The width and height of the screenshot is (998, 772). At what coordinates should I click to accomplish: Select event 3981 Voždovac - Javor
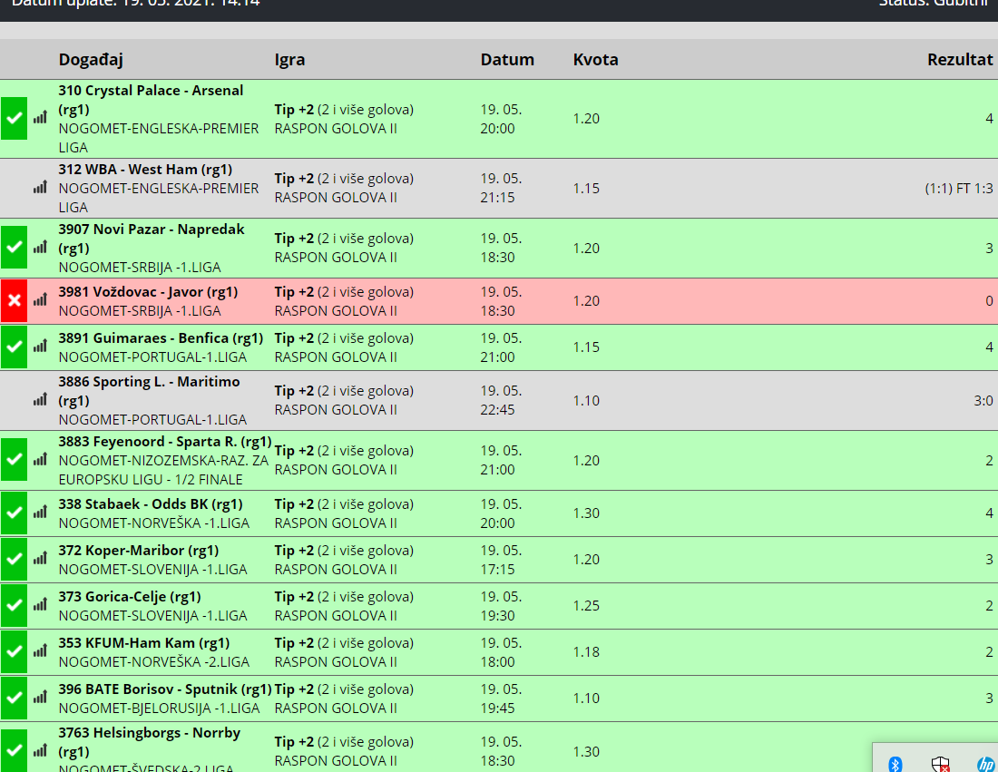pyautogui.click(x=148, y=292)
